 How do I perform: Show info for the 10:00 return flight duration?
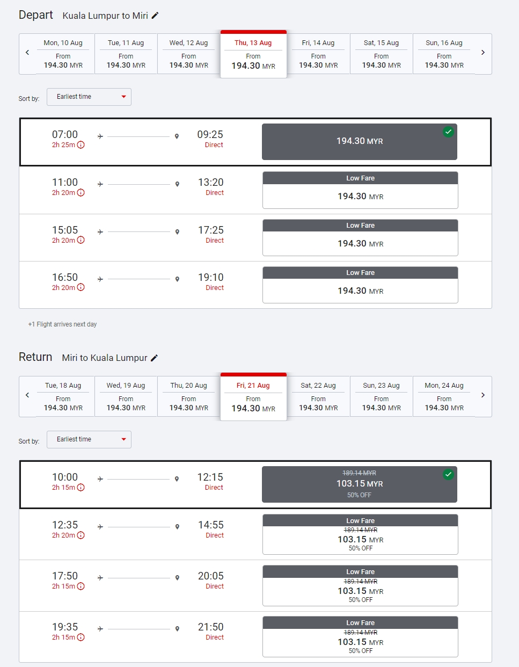point(81,488)
